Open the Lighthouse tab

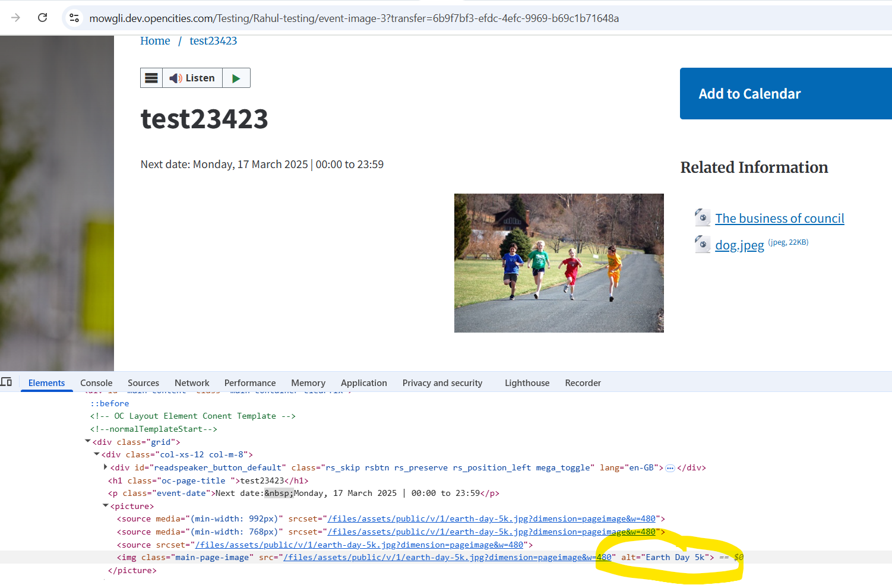tap(527, 383)
